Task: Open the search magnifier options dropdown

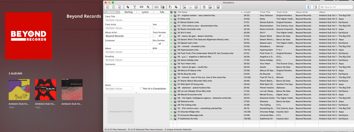Action: pos(322,7)
